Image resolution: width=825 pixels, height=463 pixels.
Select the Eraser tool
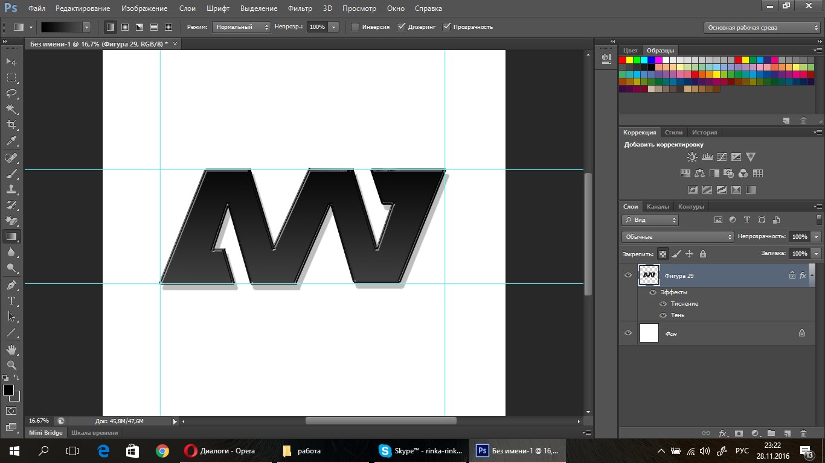pos(11,221)
